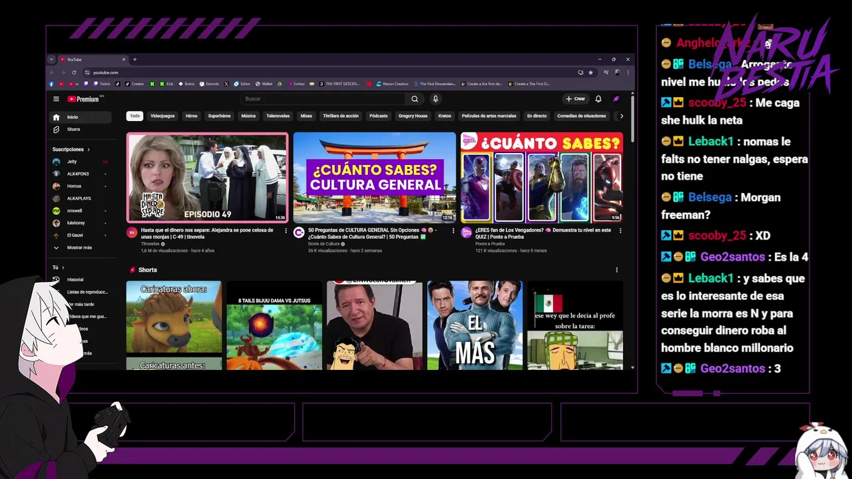Select the Superhéroe filter chip

click(220, 116)
